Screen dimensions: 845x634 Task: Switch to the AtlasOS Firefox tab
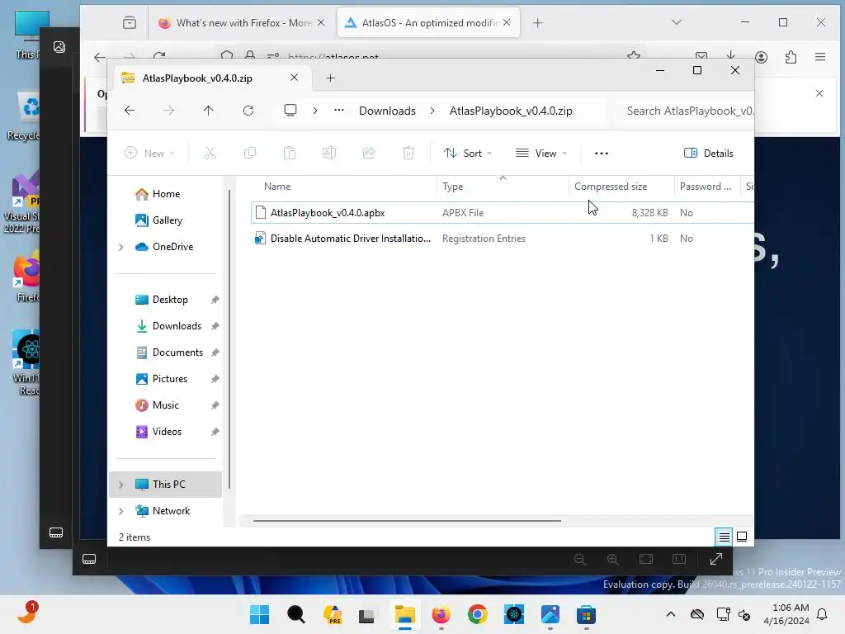pyautogui.click(x=429, y=22)
